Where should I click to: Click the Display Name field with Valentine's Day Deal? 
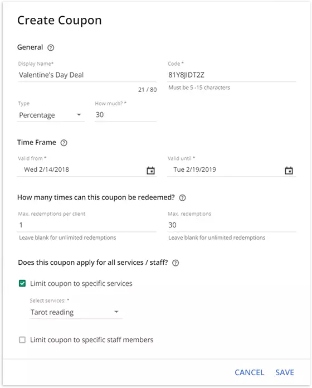pos(87,75)
